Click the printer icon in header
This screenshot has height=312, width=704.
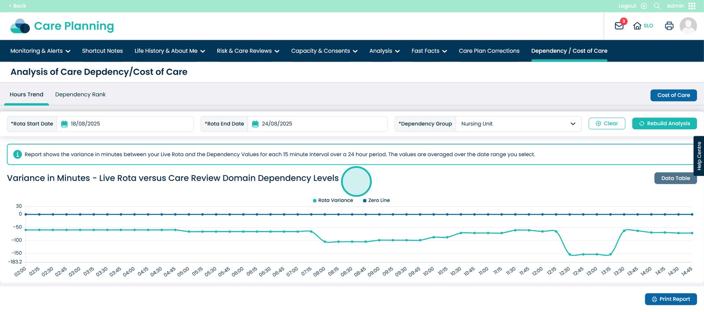tap(669, 26)
